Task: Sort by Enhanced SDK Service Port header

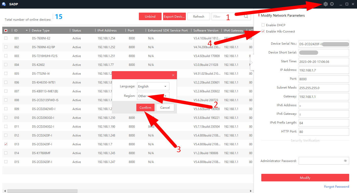Action: click(168, 31)
